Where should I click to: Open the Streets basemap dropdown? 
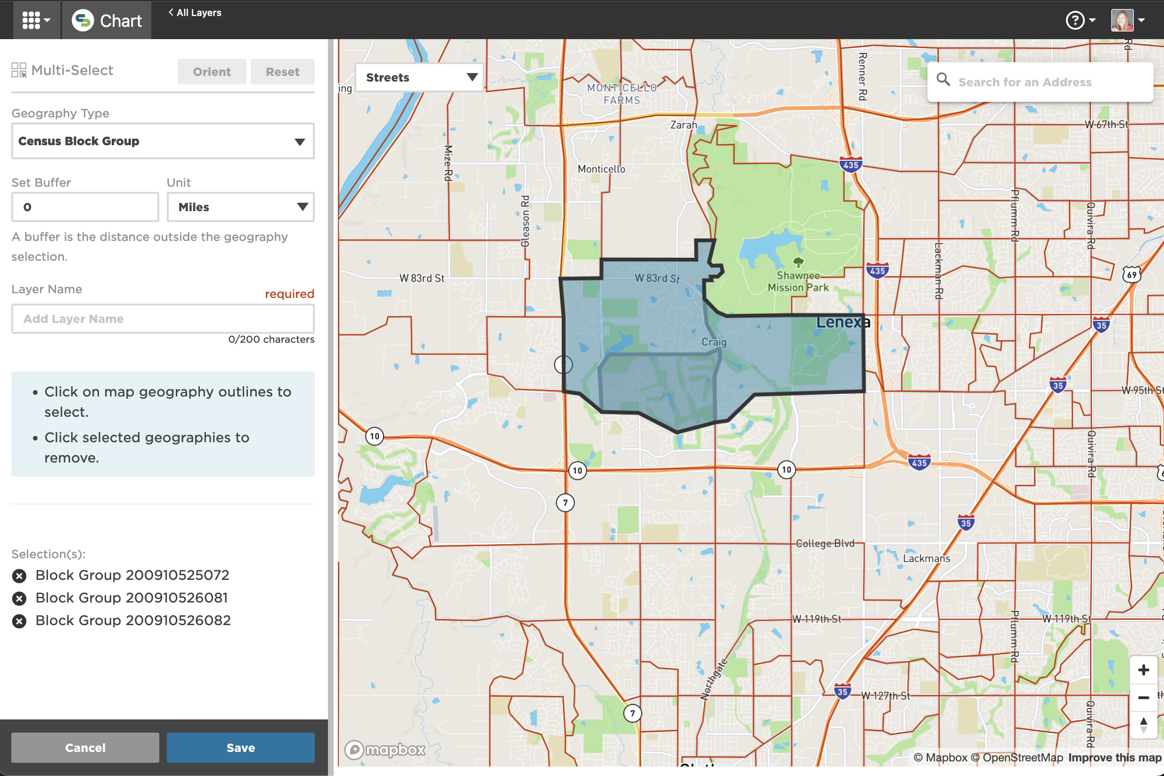[419, 78]
